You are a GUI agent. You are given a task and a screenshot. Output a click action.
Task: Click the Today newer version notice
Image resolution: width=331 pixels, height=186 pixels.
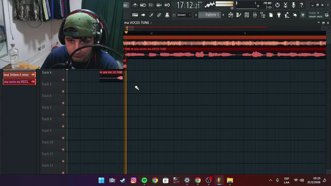pos(315,15)
